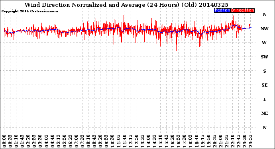Click the 01:45 time axis label
275x149 pixels.
[x=22, y=141]
